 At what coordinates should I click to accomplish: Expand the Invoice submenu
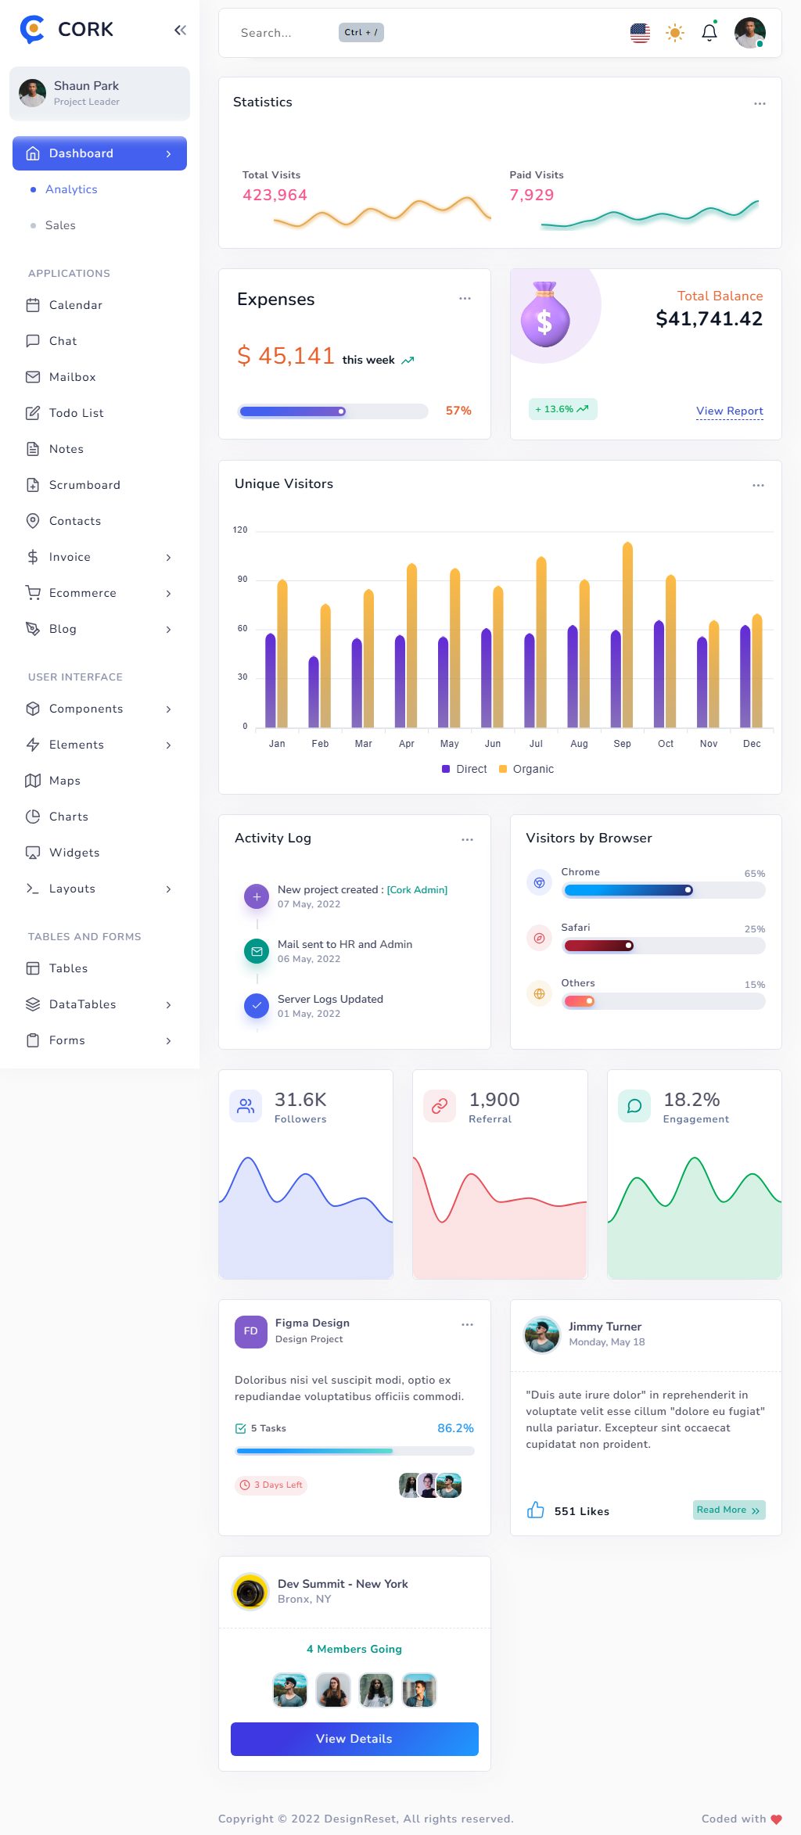[x=168, y=557]
